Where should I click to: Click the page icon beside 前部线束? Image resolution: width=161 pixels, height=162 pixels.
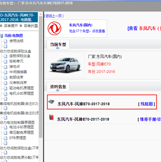[x=6, y=78]
